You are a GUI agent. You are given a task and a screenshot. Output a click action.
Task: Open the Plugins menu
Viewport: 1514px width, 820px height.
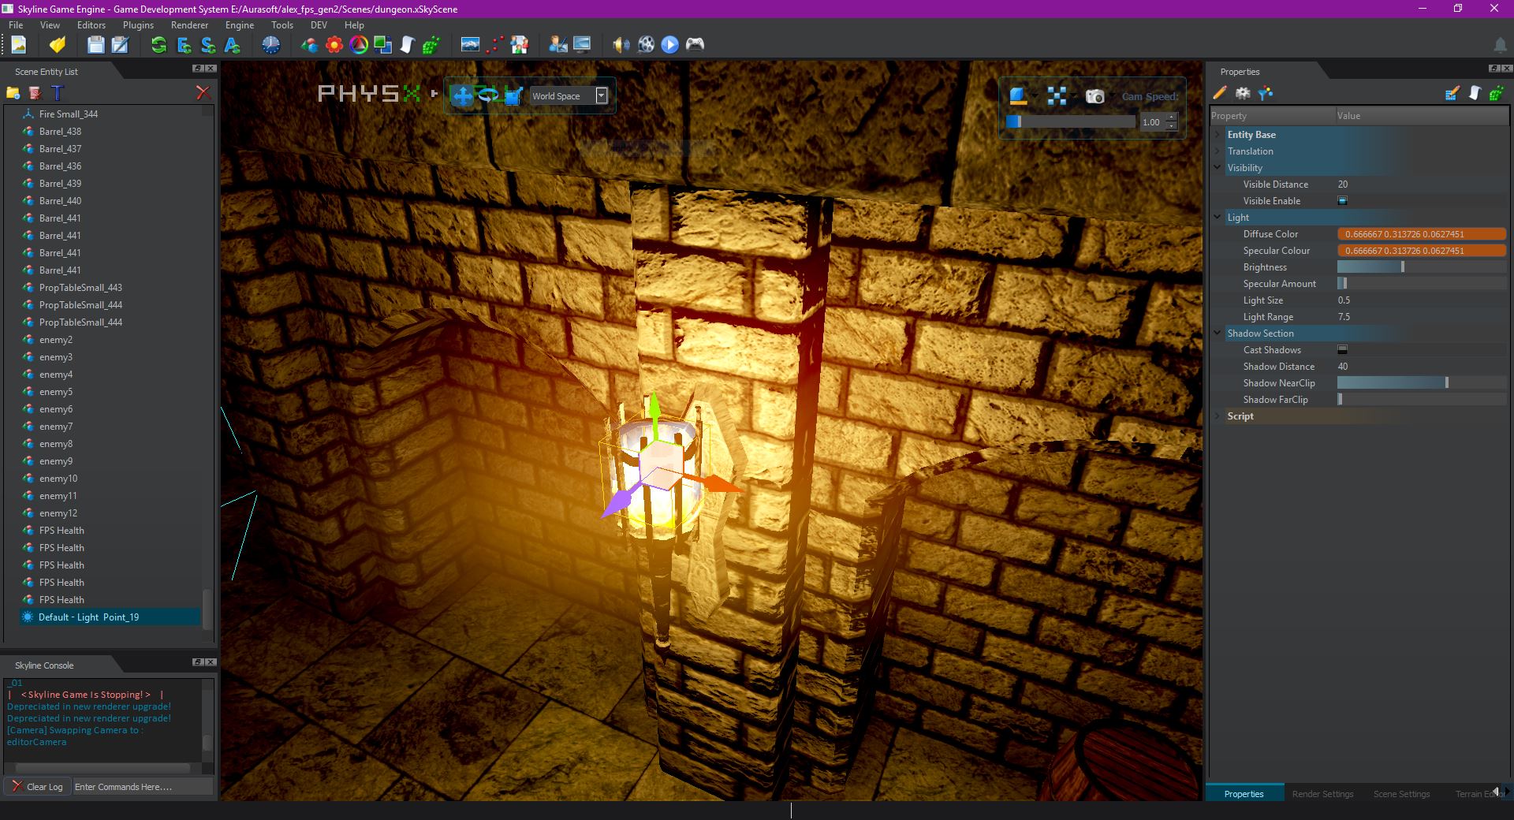[x=138, y=25]
